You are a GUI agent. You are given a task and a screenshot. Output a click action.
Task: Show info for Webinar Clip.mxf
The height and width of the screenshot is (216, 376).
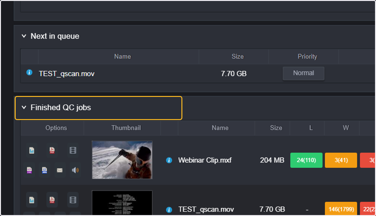coord(169,160)
